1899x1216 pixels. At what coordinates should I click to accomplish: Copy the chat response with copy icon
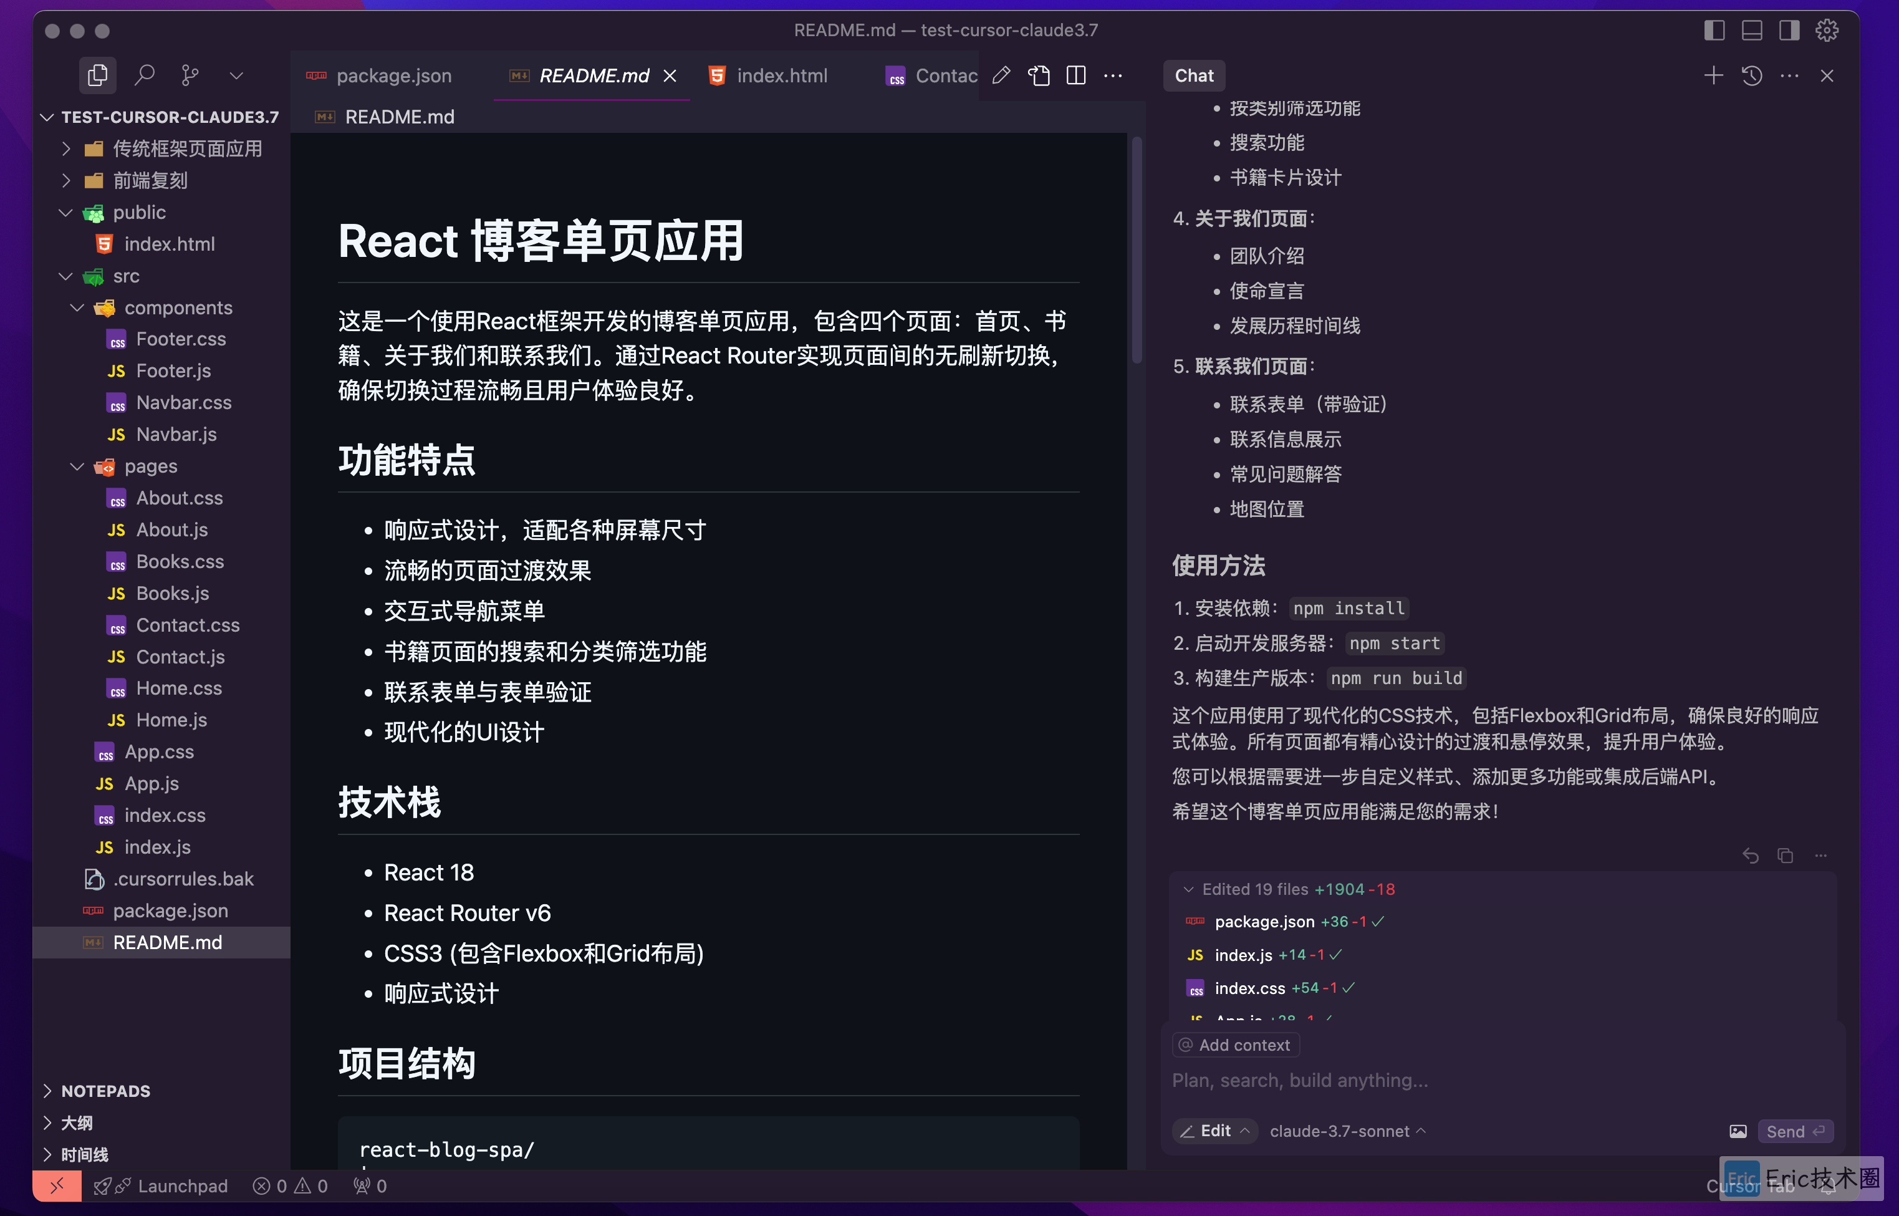[x=1786, y=855]
